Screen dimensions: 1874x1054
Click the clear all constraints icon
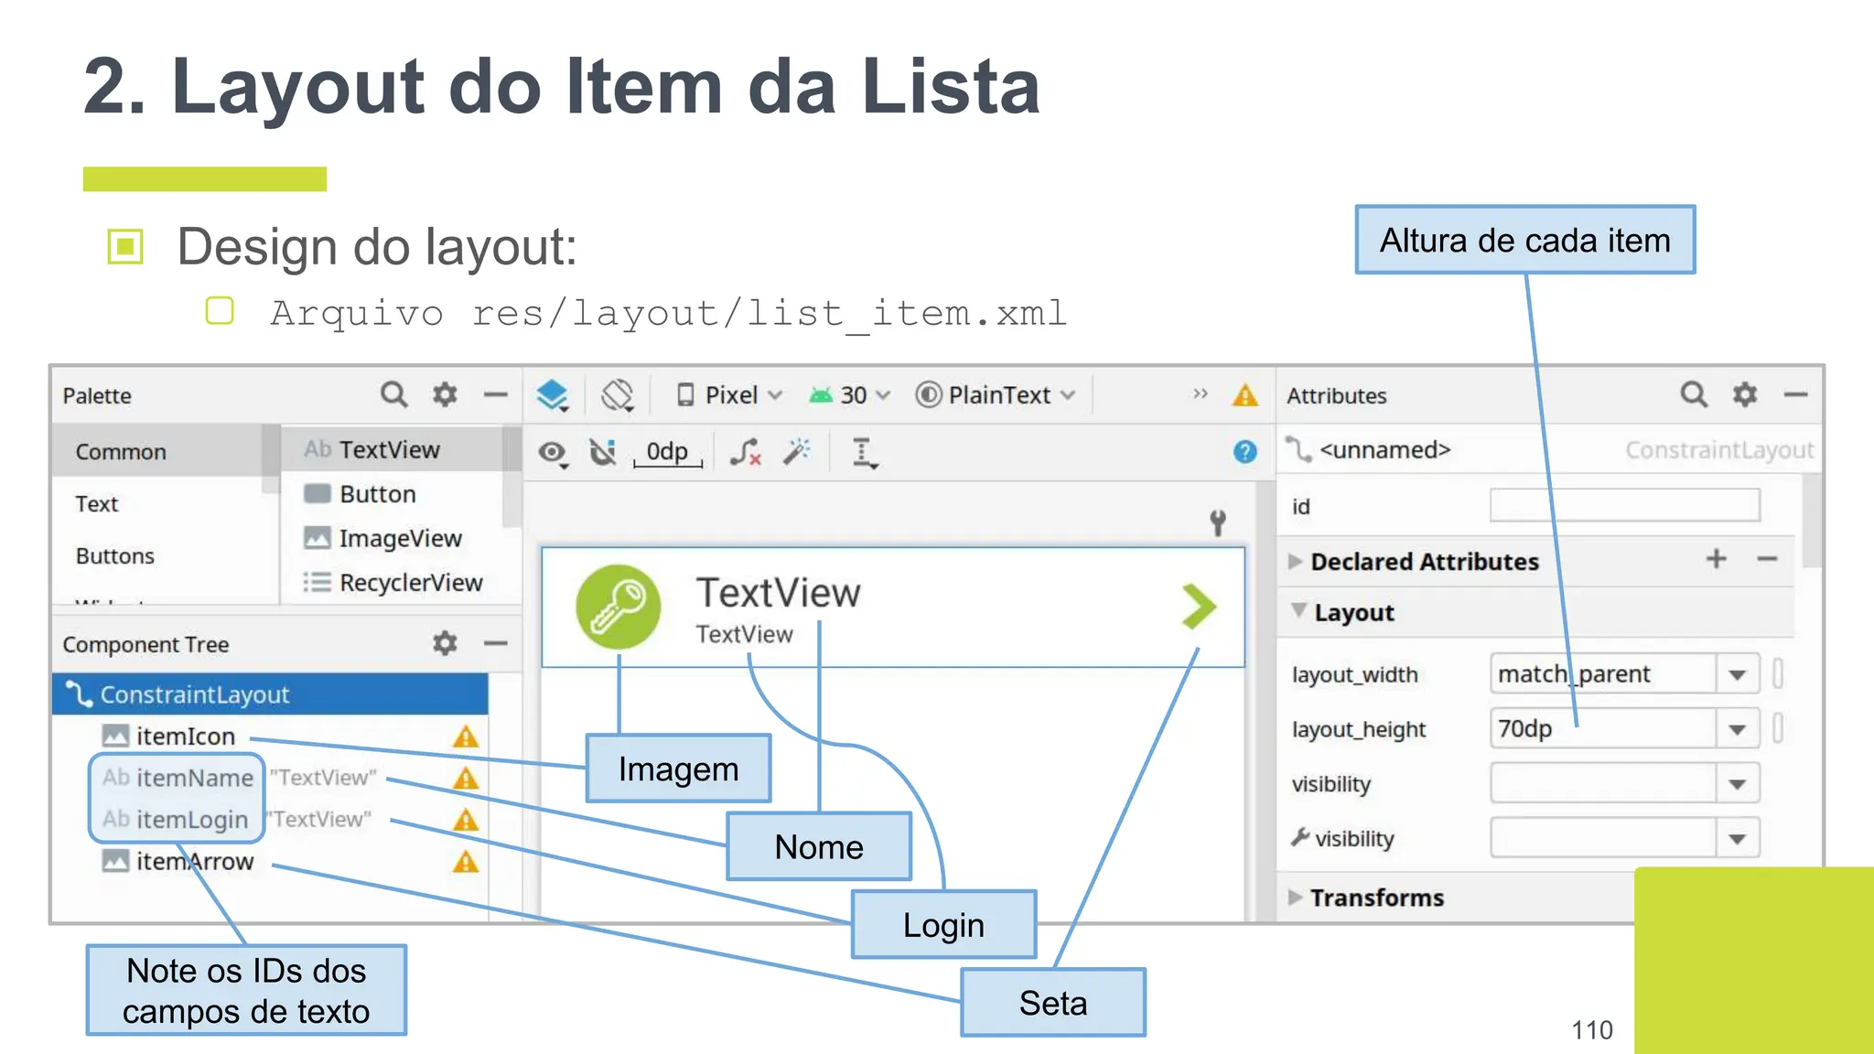coord(746,451)
